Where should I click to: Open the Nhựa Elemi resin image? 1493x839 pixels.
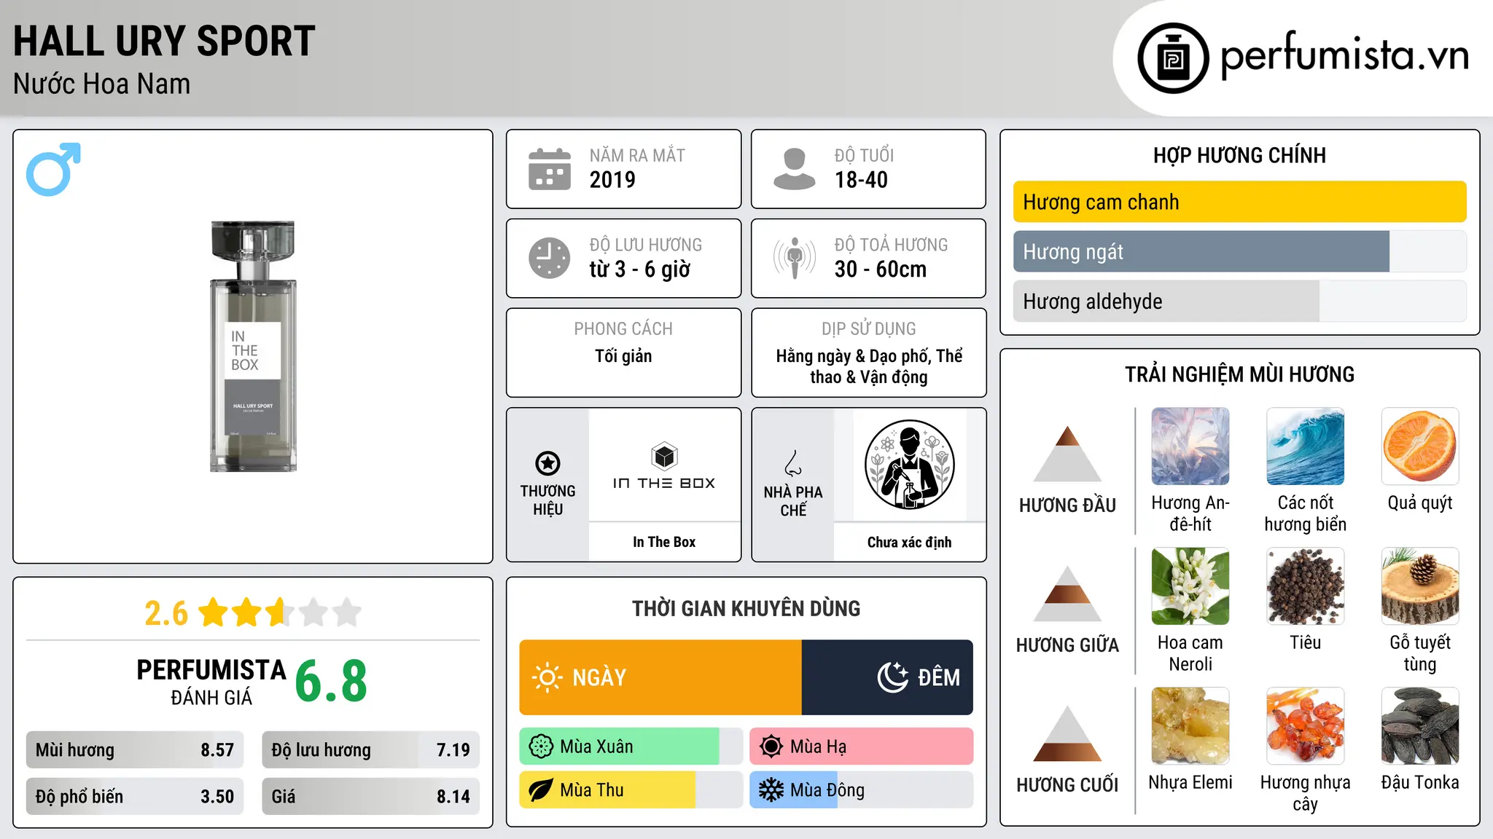coord(1190,726)
